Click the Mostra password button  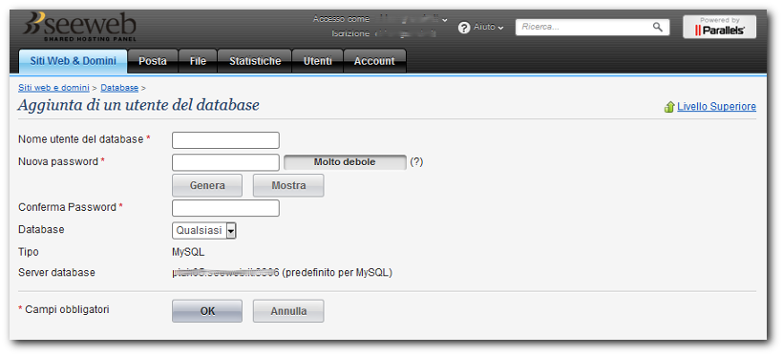[x=288, y=185]
